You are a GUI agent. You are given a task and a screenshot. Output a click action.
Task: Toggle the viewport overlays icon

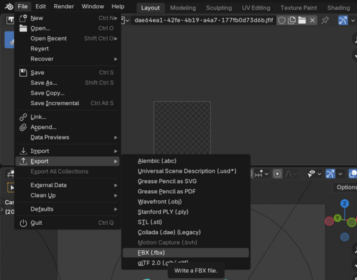[x=353, y=174]
